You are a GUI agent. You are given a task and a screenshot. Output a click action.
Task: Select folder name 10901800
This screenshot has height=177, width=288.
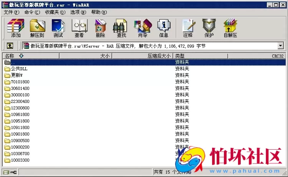click(20, 134)
